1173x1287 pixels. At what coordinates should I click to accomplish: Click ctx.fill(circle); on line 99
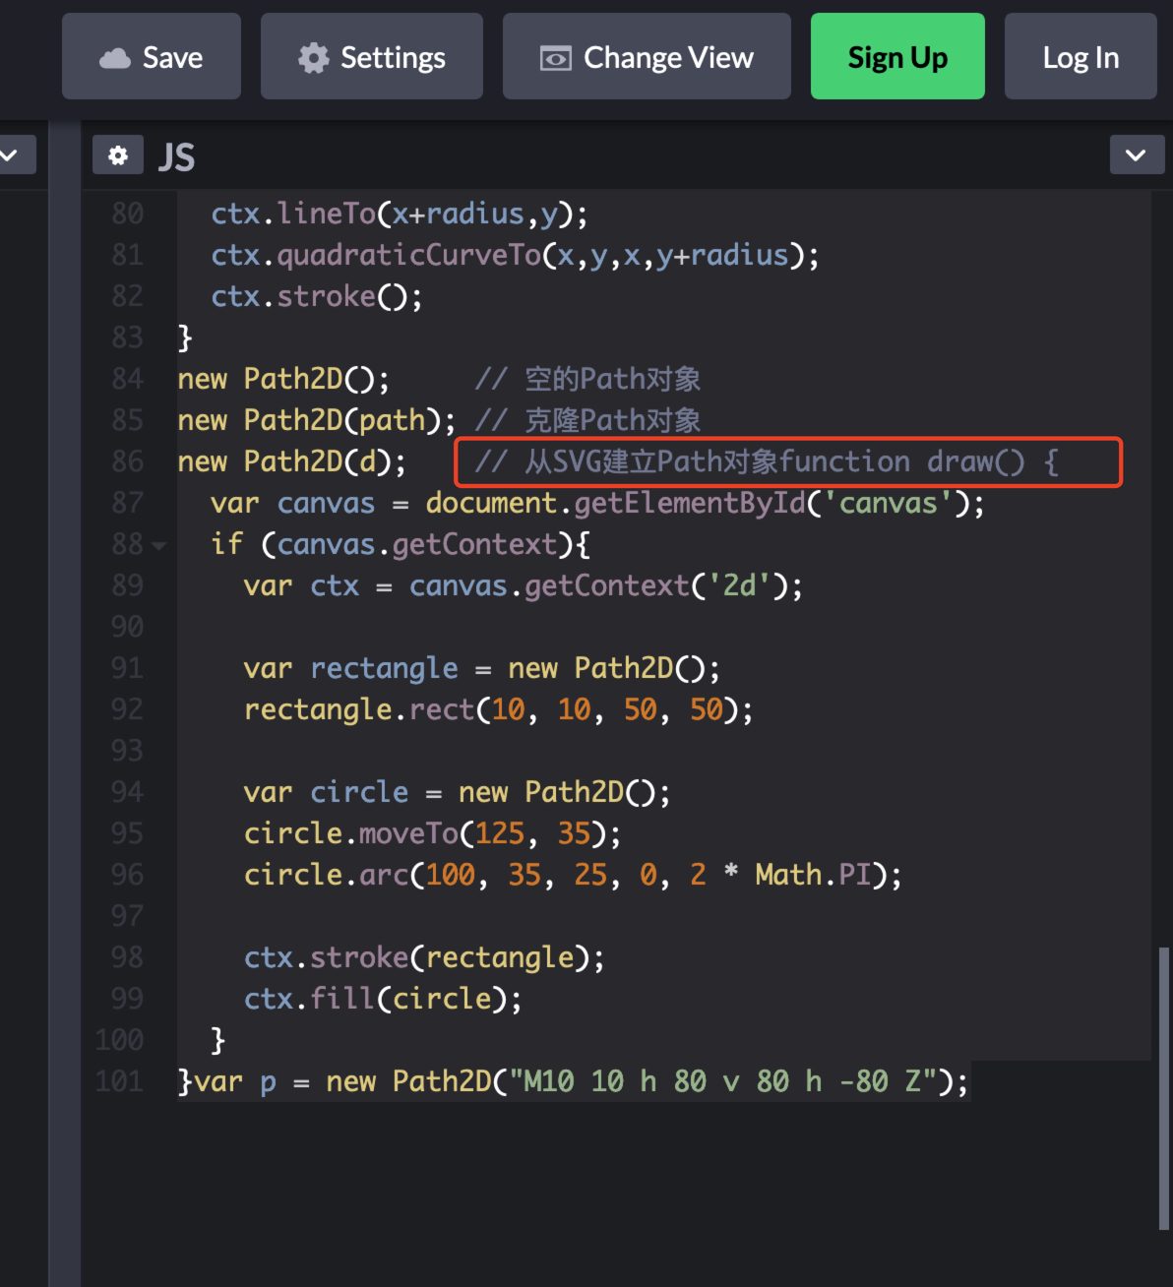[x=383, y=999]
